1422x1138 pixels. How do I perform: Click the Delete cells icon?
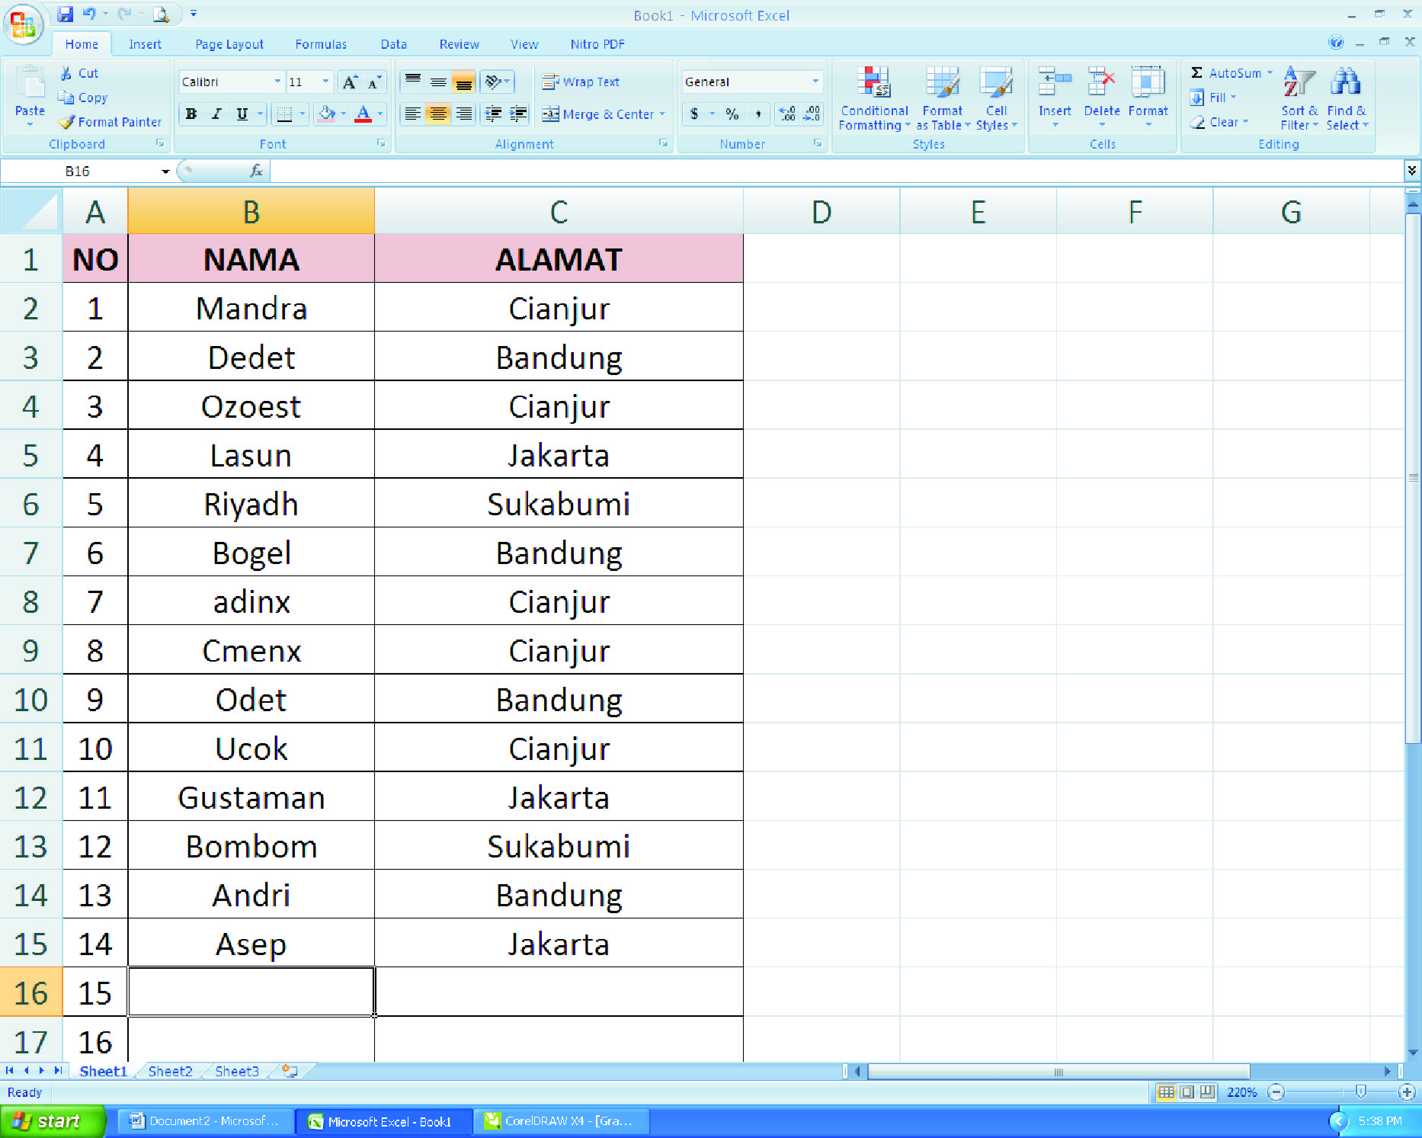click(x=1102, y=82)
